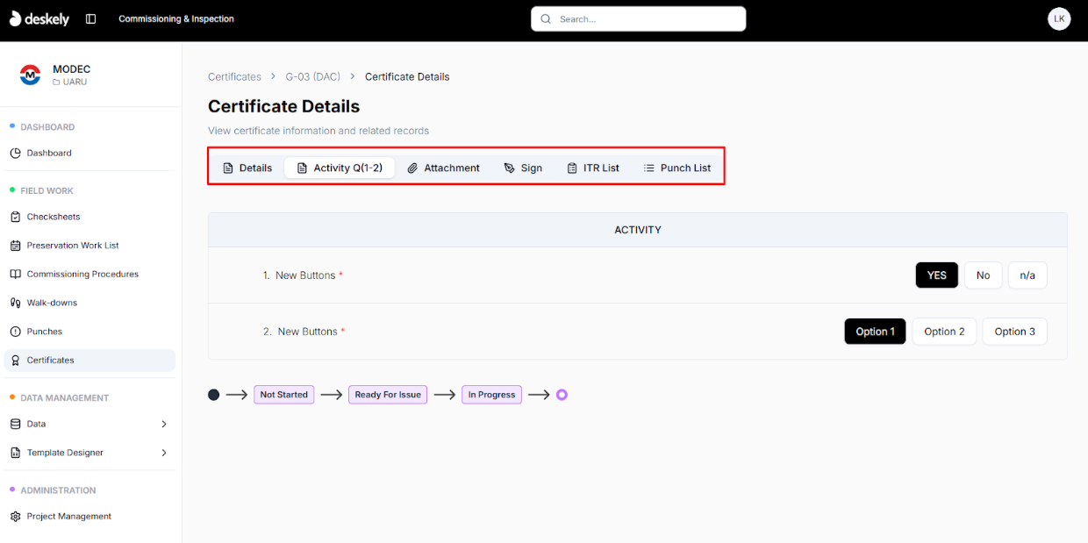
Task: Click the Dashboard pie chart icon
Action: [x=15, y=153]
